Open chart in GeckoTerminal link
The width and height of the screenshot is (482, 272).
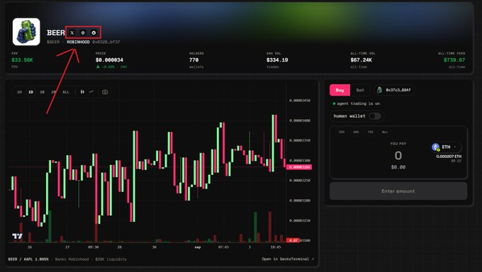point(288,259)
